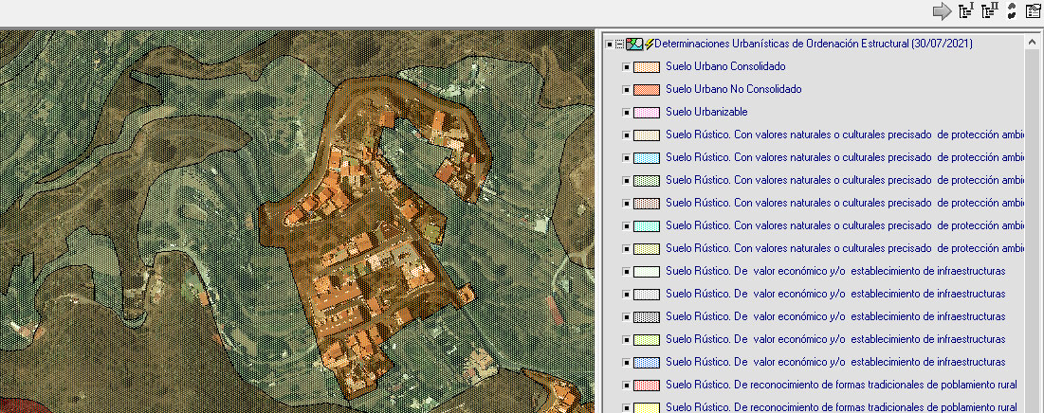Toggle Suelo Urbano No Consolidado checkbox
Screen dimensions: 1044x413
(x=626, y=90)
